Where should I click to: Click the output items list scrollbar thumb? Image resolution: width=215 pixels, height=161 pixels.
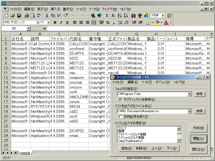point(179,133)
